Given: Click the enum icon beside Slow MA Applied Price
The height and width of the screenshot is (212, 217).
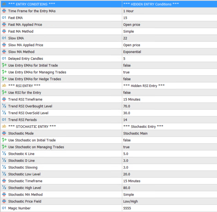Looking at the screenshot, I should (4, 45).
